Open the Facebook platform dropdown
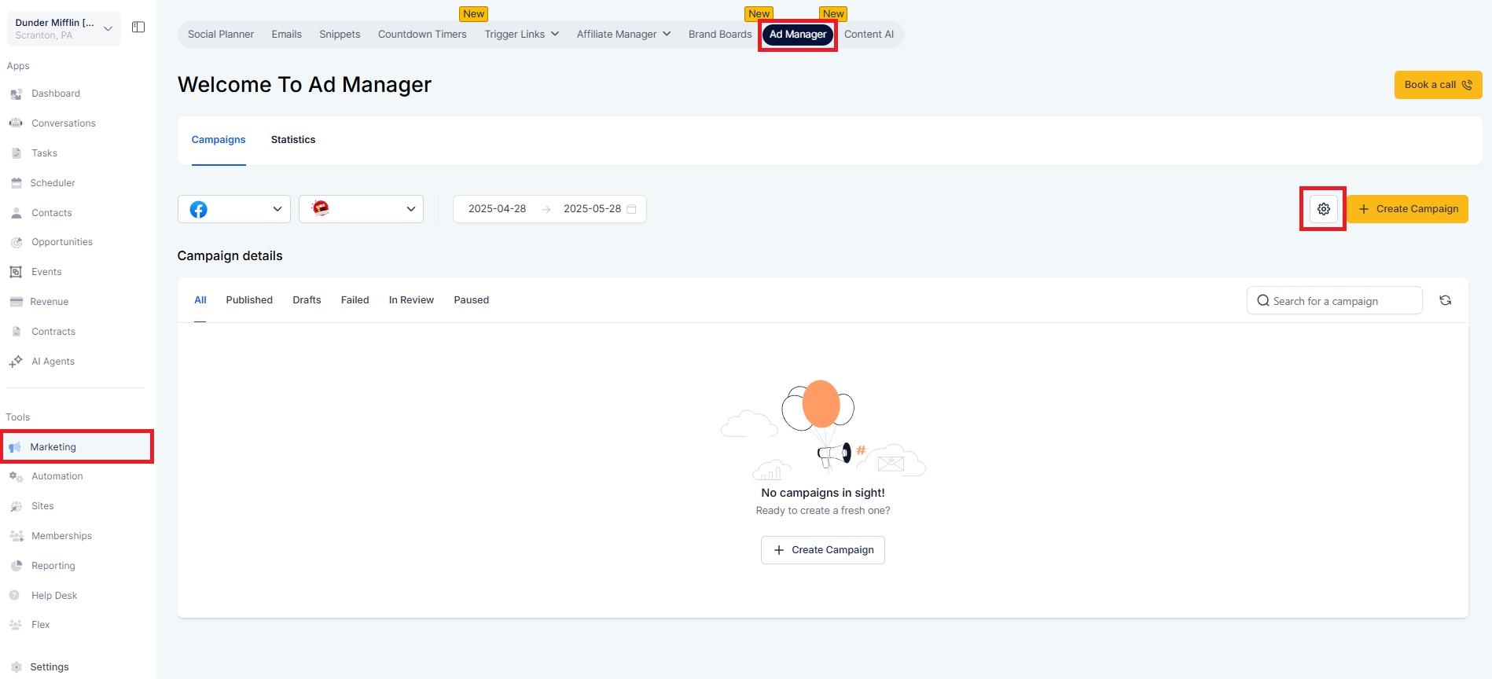The height and width of the screenshot is (679, 1492). coord(234,209)
